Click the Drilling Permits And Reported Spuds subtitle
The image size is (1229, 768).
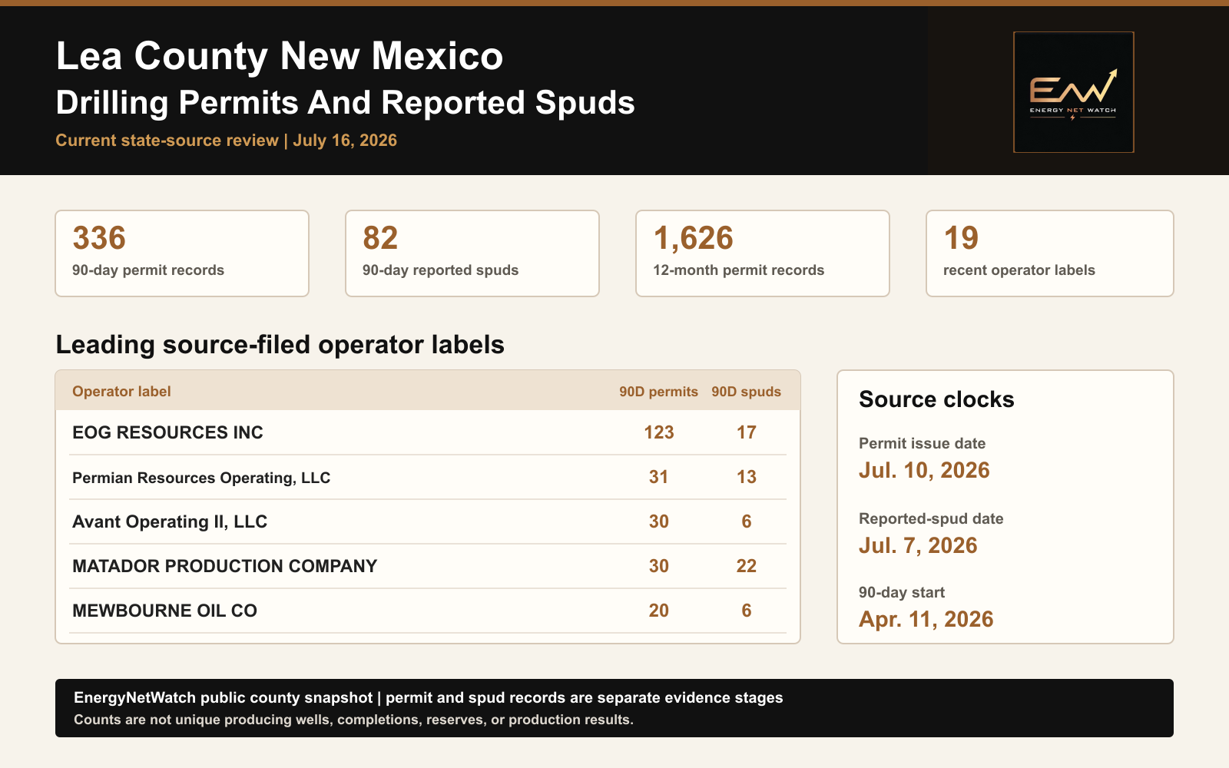(x=346, y=103)
